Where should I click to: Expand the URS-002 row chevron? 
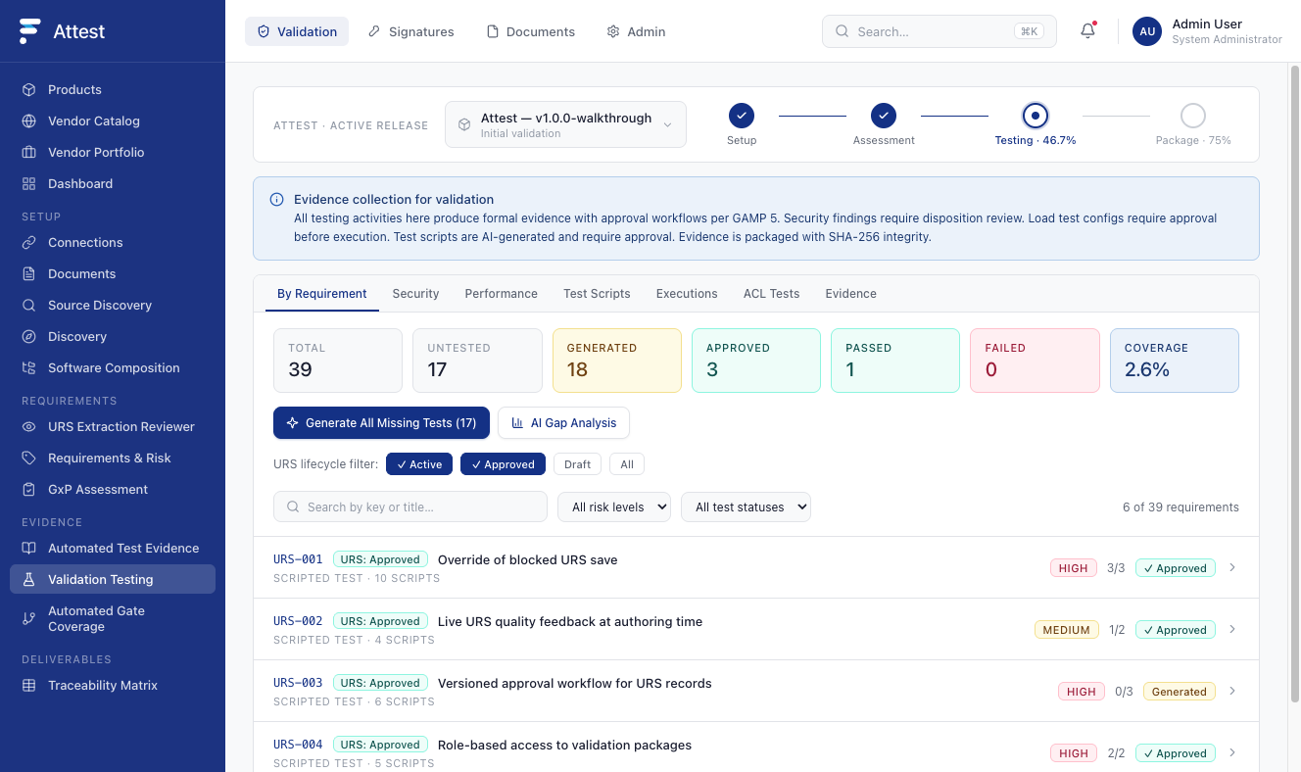click(x=1232, y=629)
